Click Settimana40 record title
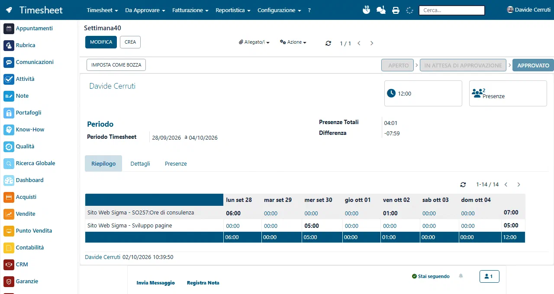This screenshot has height=294, width=554. 103,28
